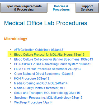The height and width of the screenshot is (109, 99).
Task: Open highlighted Blood Culture Protocol for MOL link
Action: coord(49,54)
